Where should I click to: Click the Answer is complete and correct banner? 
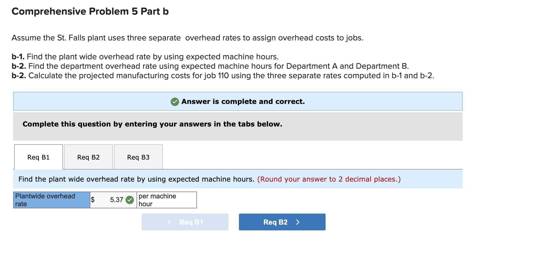(238, 101)
